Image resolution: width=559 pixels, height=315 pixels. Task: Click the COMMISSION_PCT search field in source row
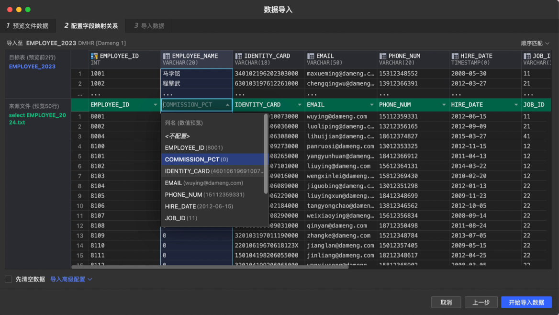tap(191, 105)
